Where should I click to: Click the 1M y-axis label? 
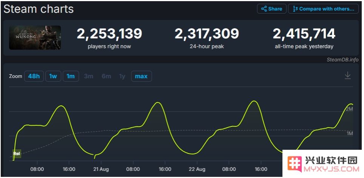[349, 134]
